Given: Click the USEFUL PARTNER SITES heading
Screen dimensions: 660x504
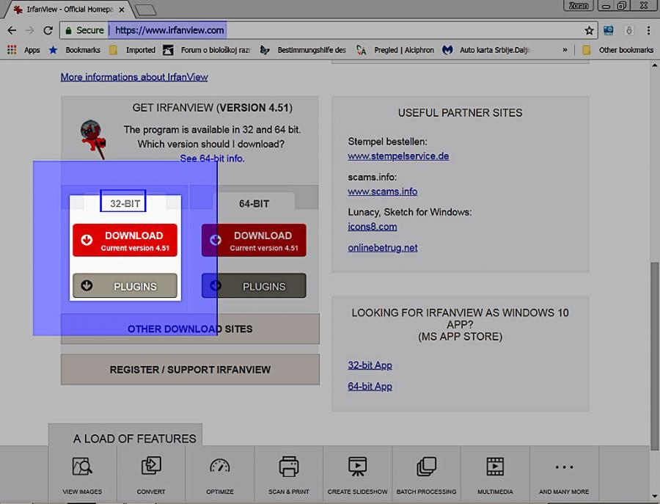Looking at the screenshot, I should (460, 113).
